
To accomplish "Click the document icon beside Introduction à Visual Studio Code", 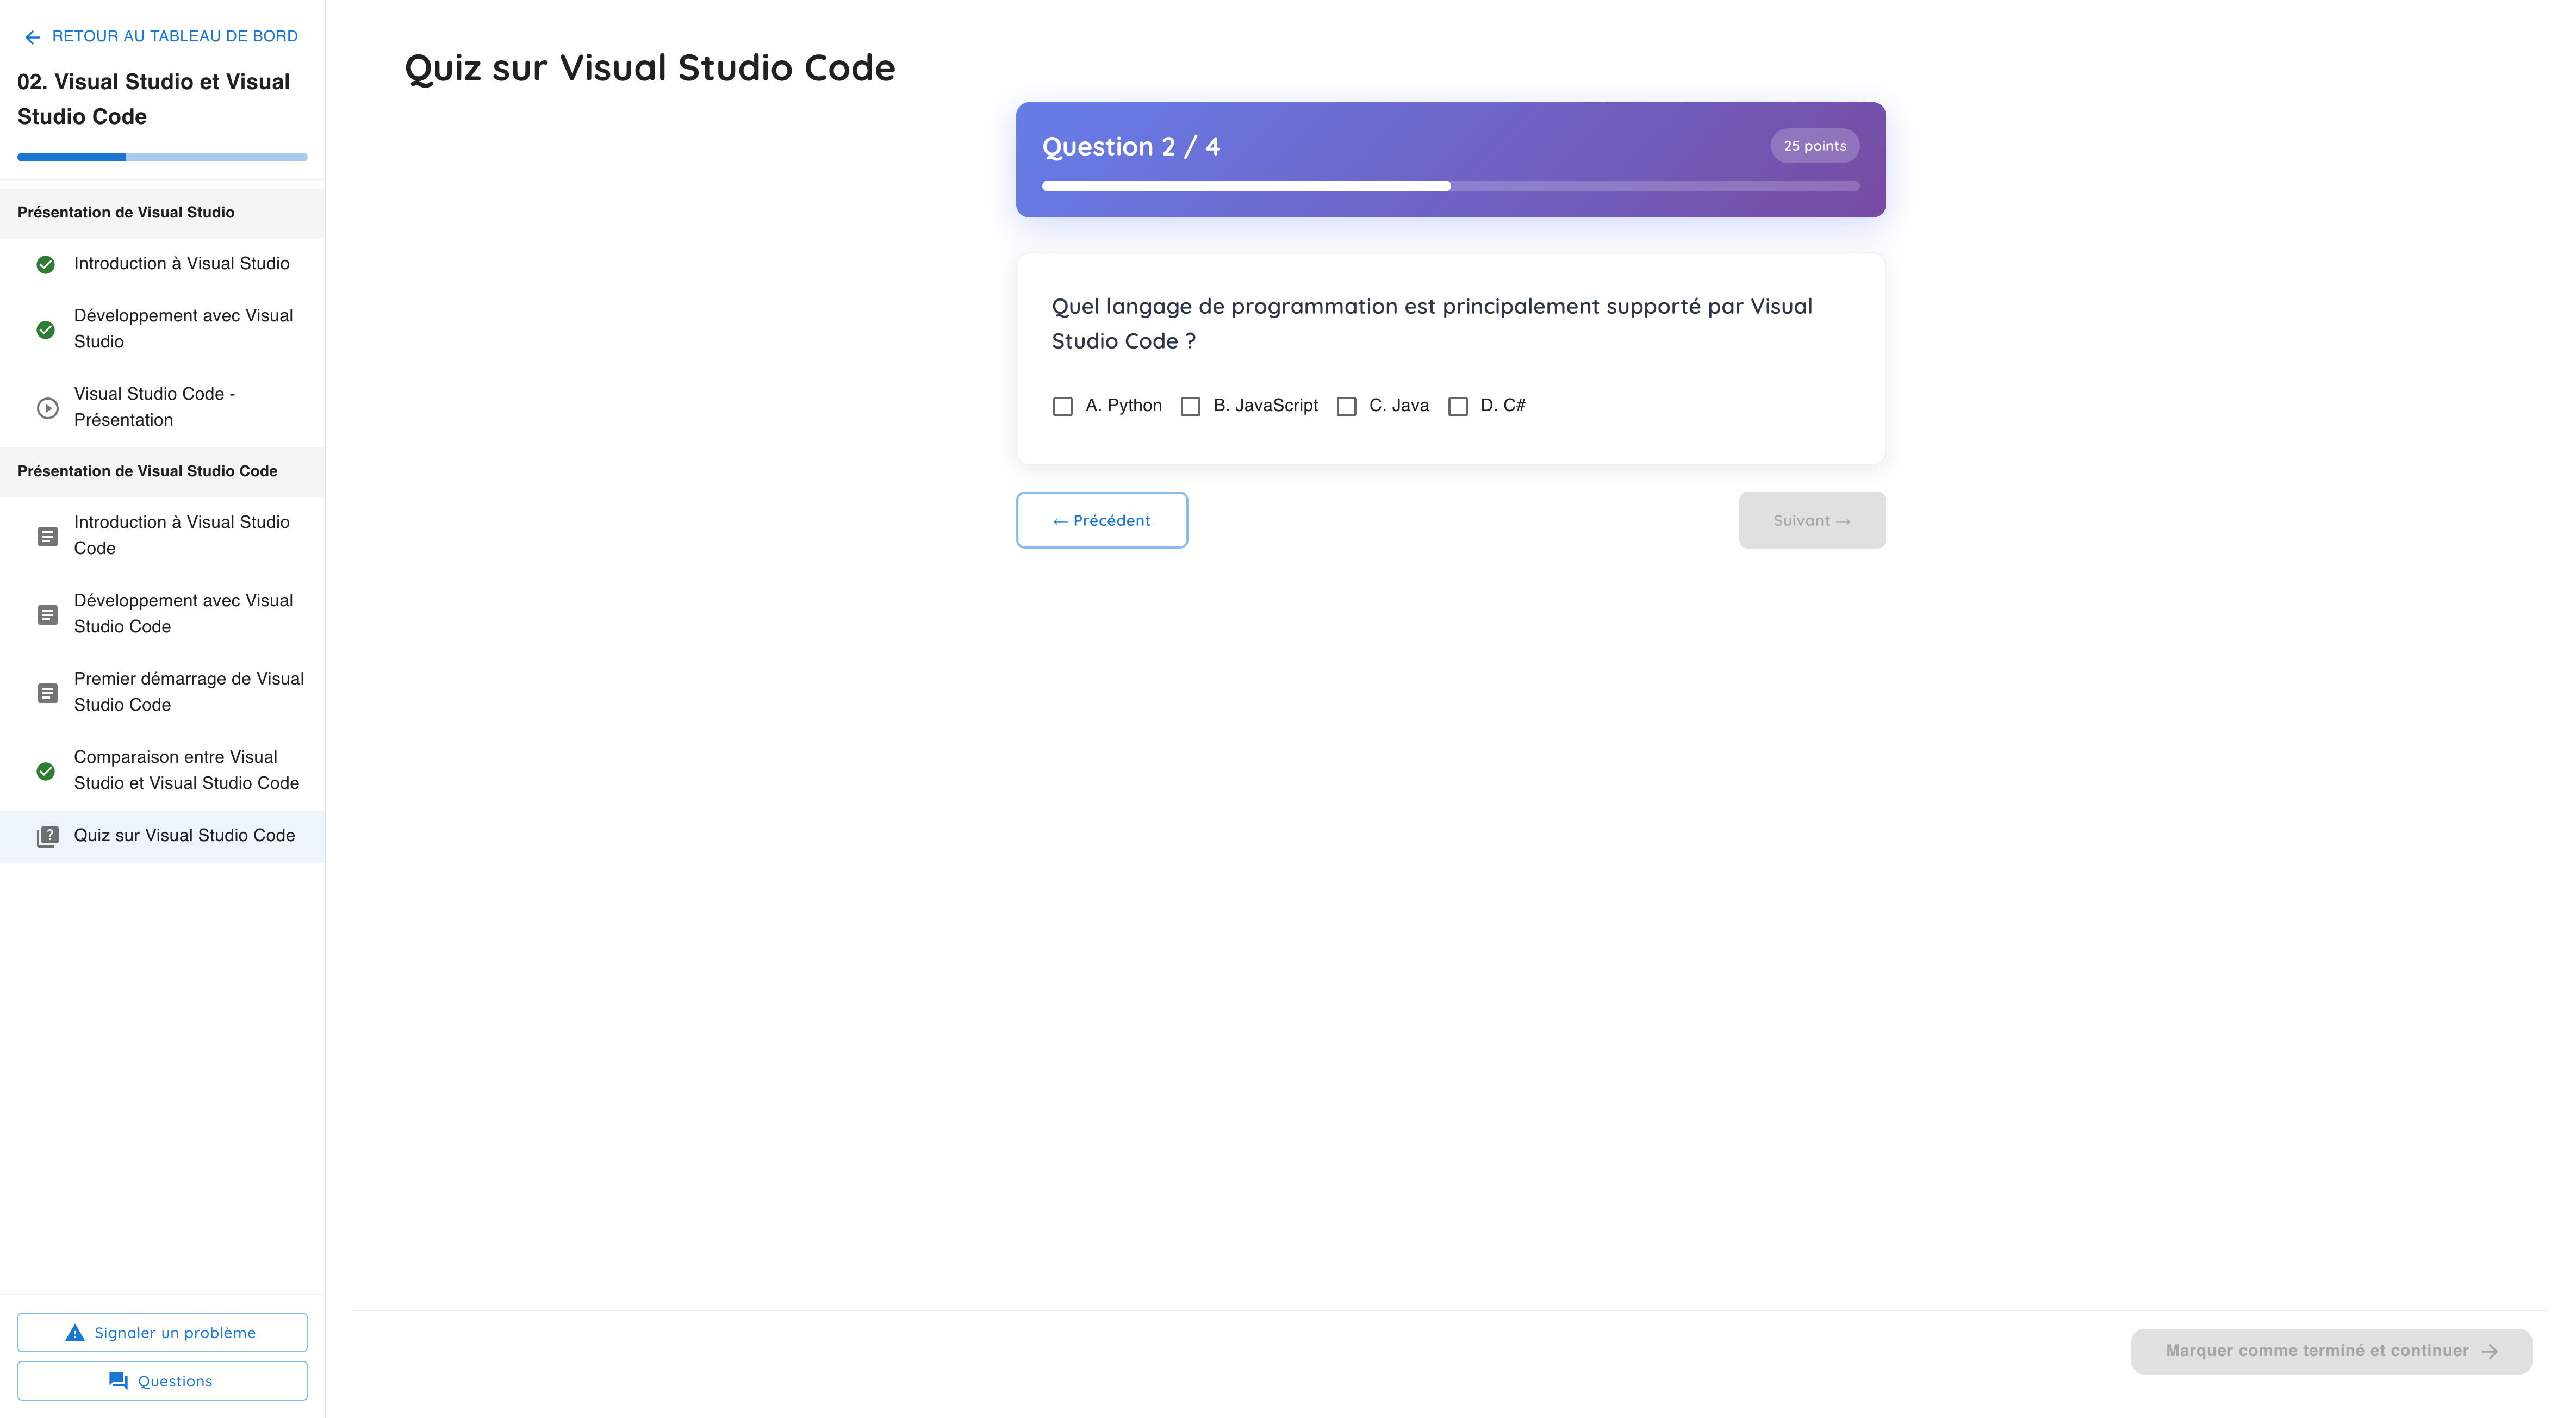I will [47, 536].
